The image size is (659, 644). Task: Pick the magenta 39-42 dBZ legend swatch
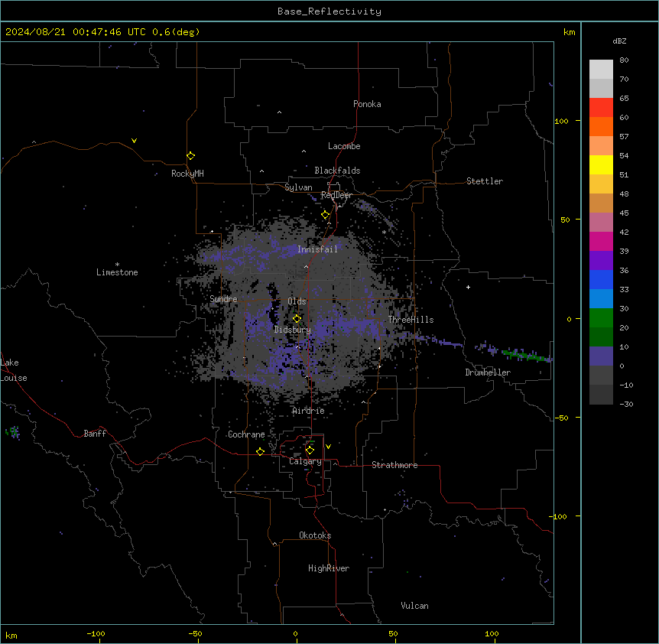[x=601, y=241]
